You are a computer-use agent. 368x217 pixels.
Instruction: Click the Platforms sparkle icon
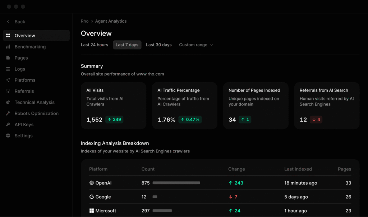[8, 80]
